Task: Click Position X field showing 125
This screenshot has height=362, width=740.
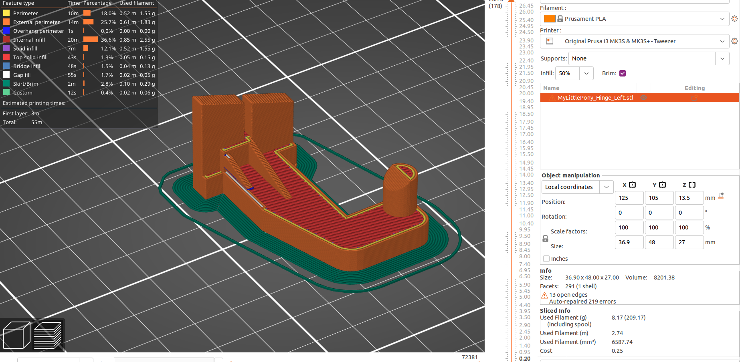Action: (629, 198)
